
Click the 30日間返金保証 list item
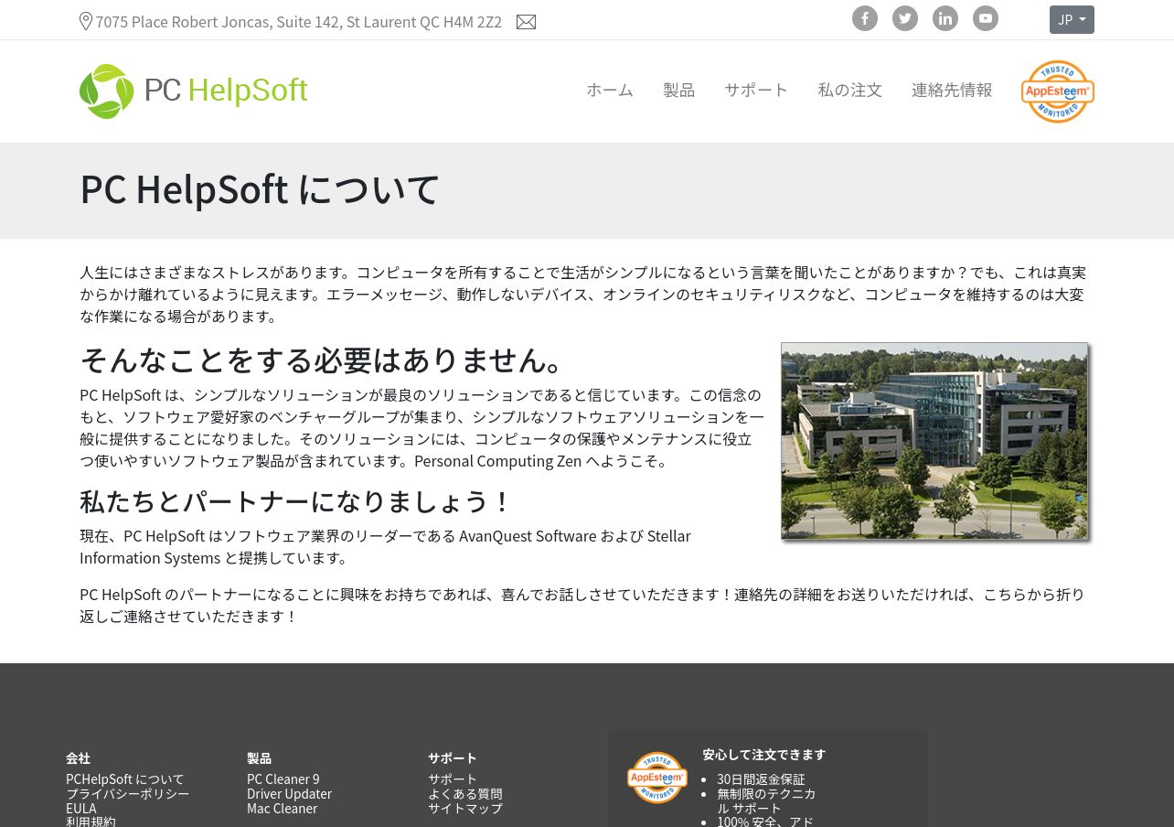pos(762,779)
